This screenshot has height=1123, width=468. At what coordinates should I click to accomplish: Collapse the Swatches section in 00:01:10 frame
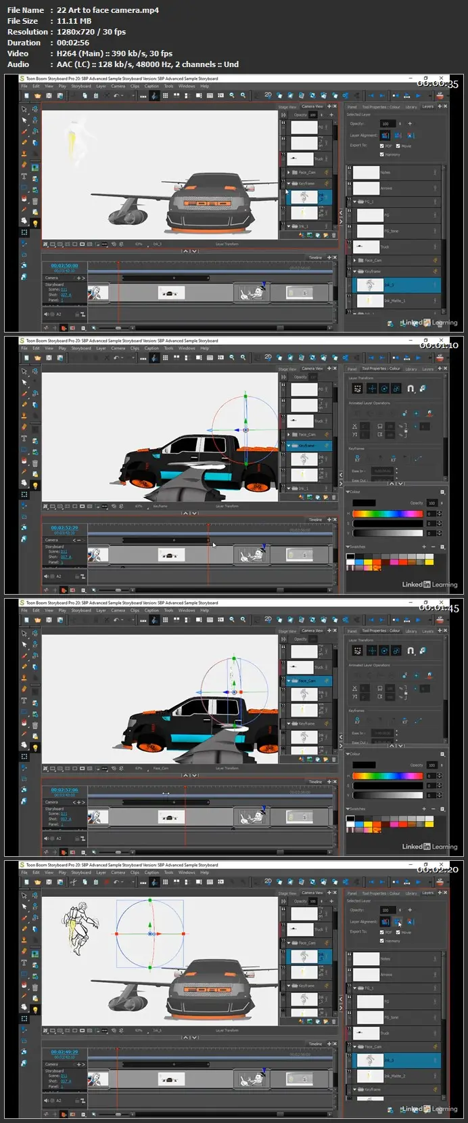348,547
